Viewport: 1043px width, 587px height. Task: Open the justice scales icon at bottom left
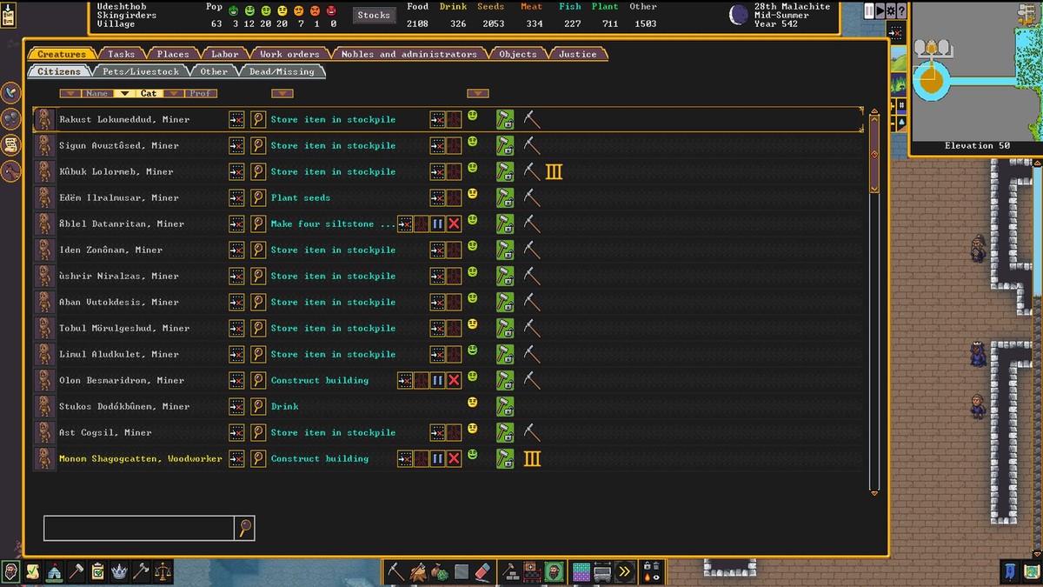pyautogui.click(x=162, y=571)
